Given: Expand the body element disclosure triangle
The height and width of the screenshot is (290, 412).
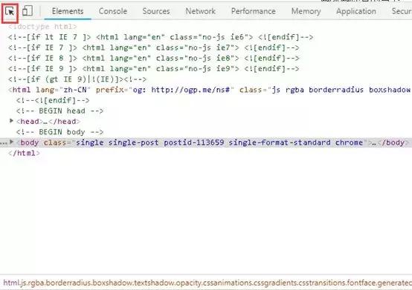Looking at the screenshot, I should point(11,142).
